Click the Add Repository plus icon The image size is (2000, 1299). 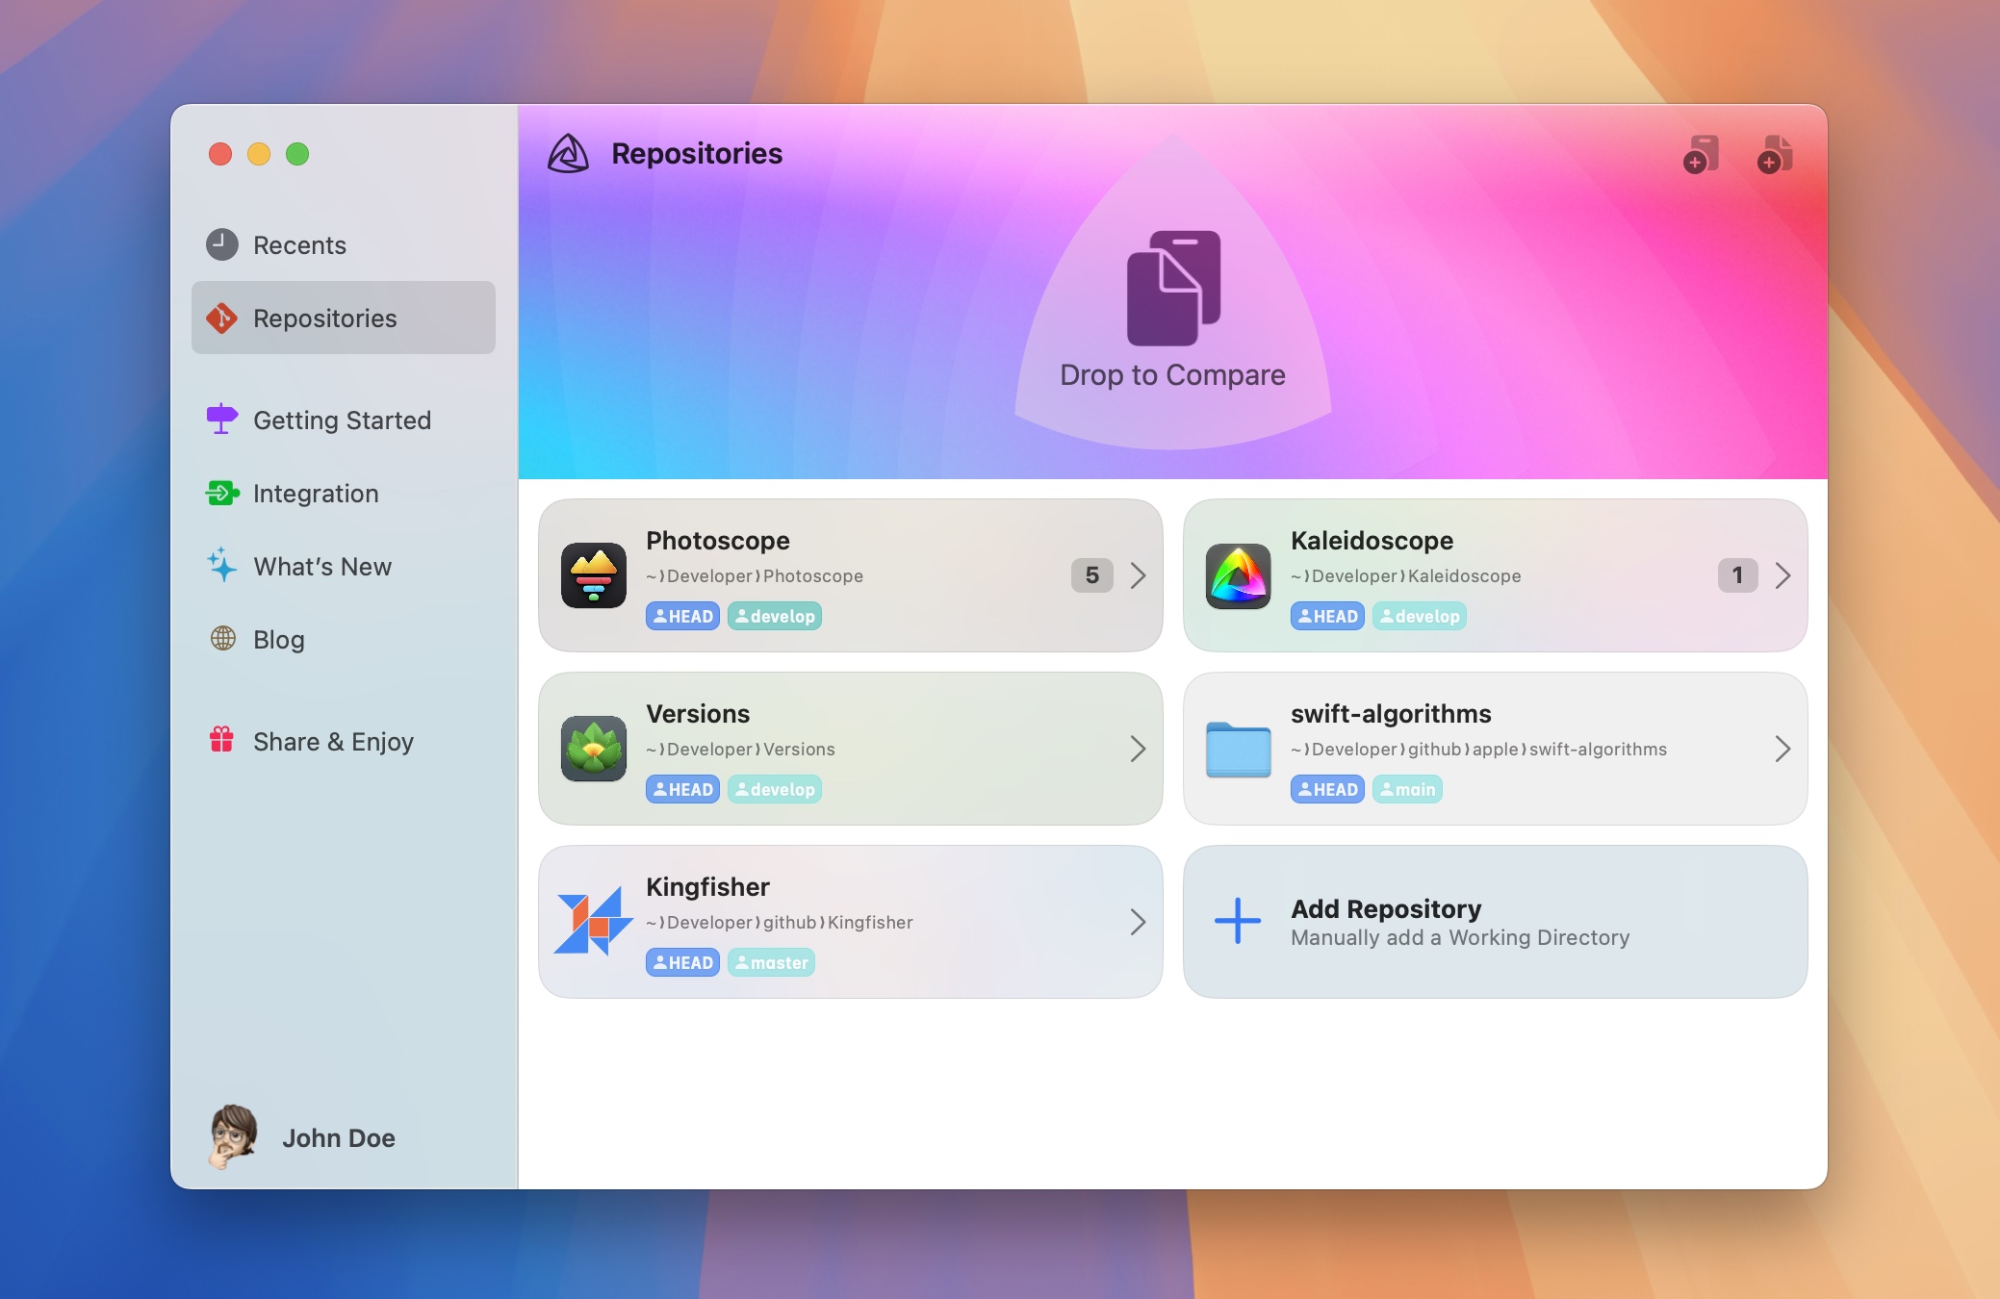coord(1238,921)
